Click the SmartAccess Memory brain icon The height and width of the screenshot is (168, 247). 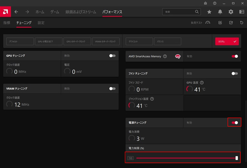pyautogui.click(x=178, y=56)
